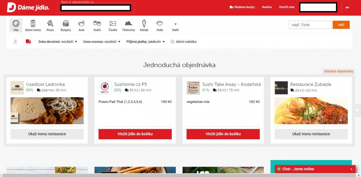Open Doba doručení dropdown
Viewport: 361px width, 177px height.
pyautogui.click(x=58, y=42)
